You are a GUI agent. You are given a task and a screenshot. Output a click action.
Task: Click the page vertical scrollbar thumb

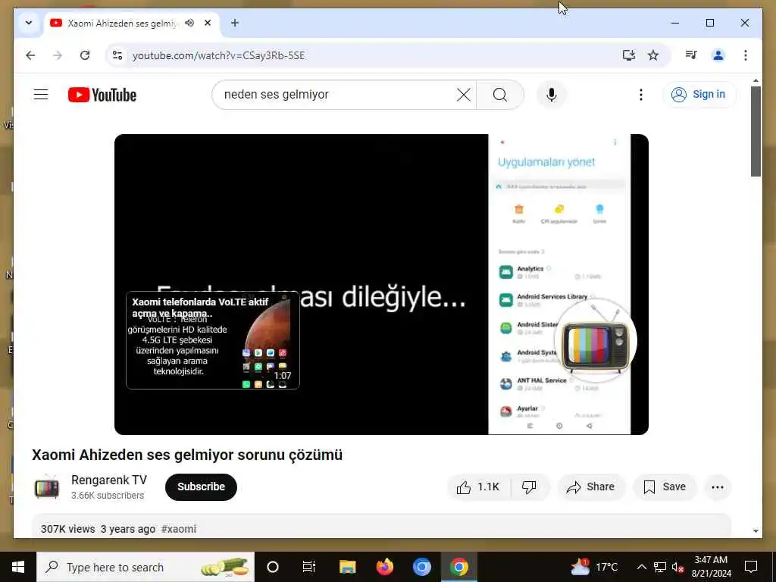click(756, 131)
